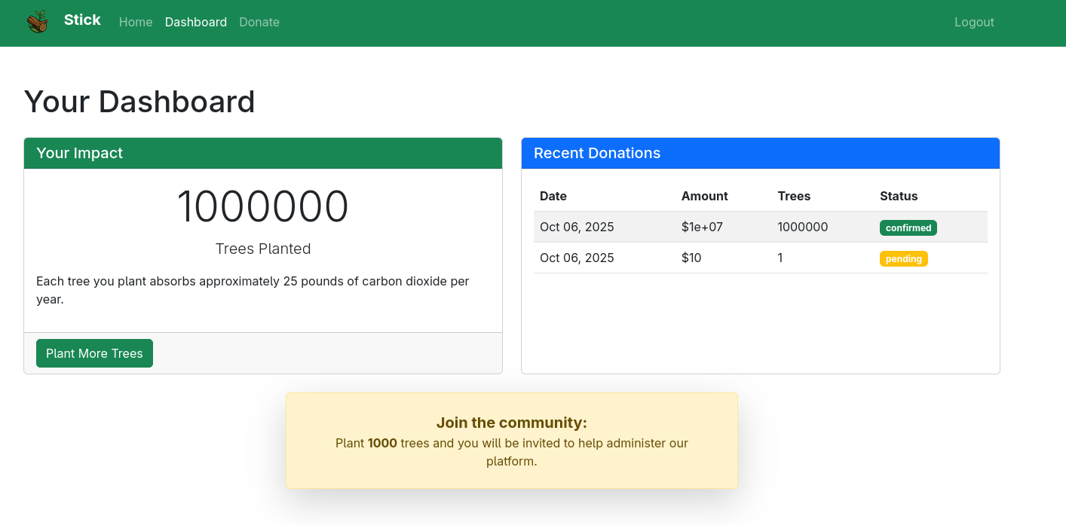Image resolution: width=1066 pixels, height=525 pixels.
Task: Click the pending status badge
Action: click(903, 259)
